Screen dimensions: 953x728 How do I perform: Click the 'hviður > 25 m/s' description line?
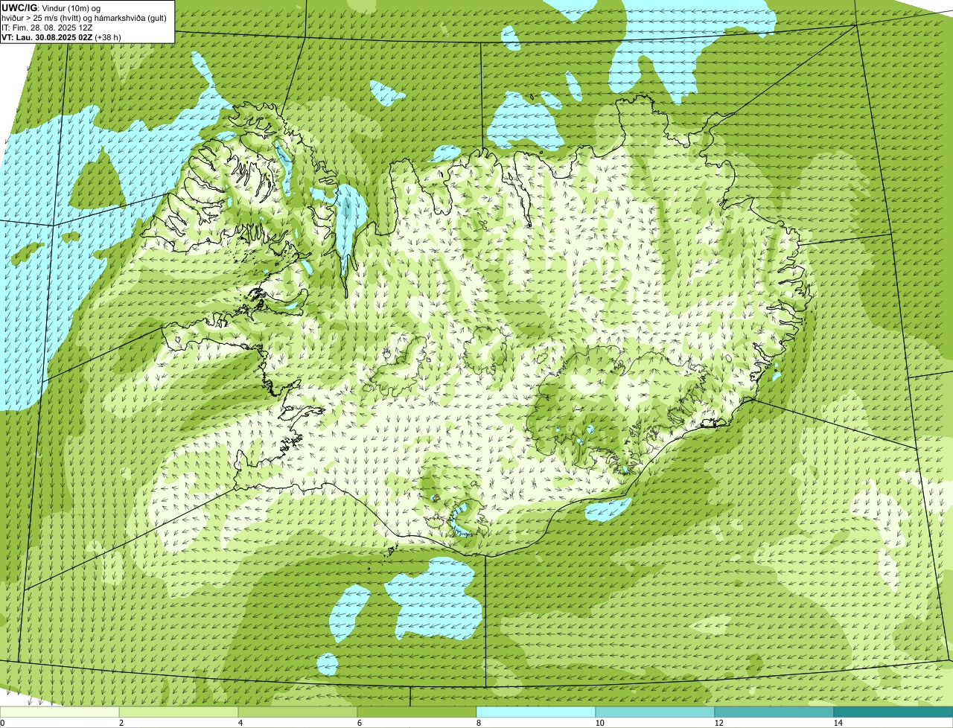pos(84,18)
